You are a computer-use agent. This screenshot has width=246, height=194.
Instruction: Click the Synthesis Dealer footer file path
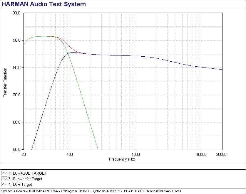[x=91, y=191]
